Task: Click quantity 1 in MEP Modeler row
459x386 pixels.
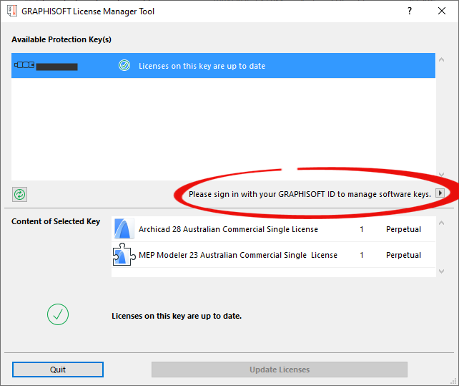Action: 362,255
